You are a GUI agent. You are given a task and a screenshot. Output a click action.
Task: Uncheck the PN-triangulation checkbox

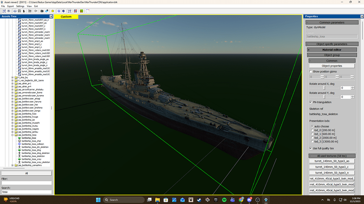[310, 102]
